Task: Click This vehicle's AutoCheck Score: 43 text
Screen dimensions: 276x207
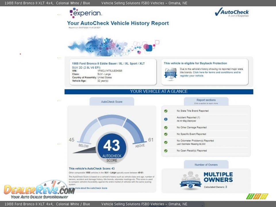Action: 92,168
